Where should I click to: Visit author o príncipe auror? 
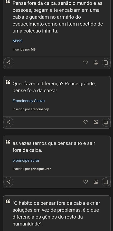coord(26,160)
